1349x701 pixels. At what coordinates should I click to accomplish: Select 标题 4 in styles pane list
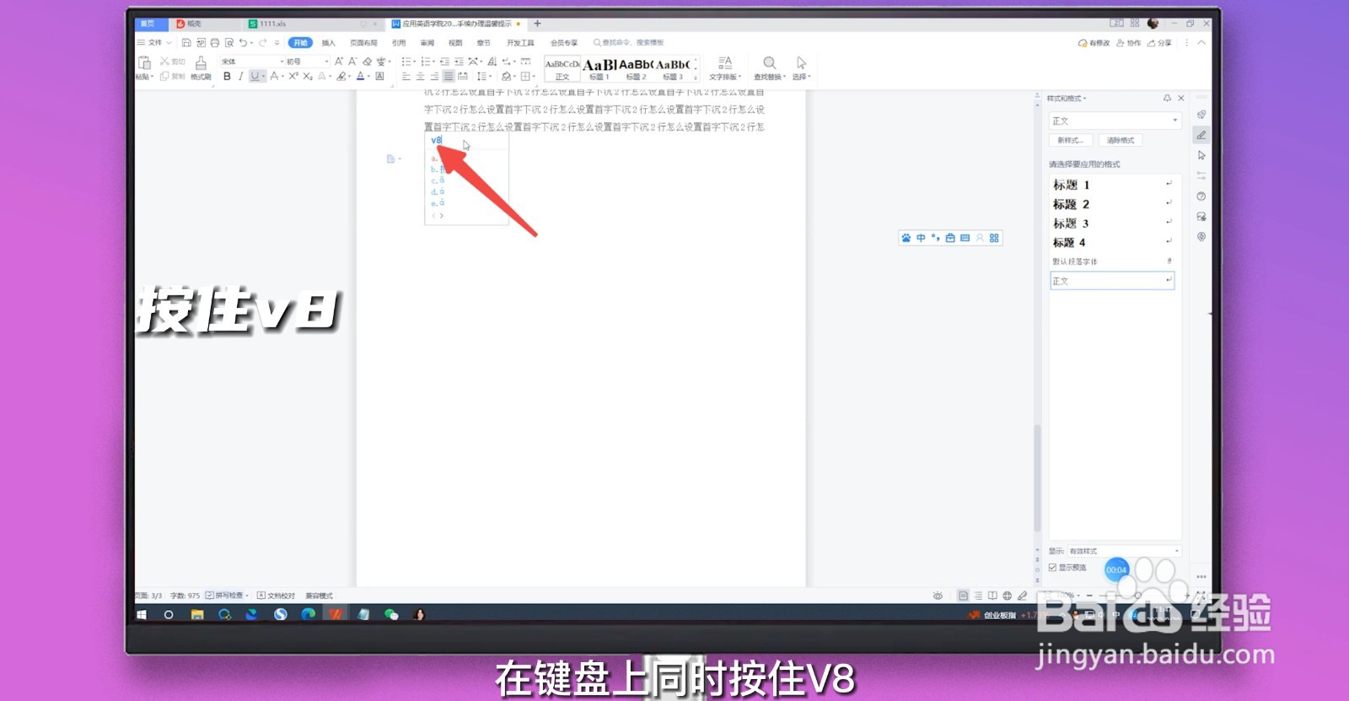tap(1112, 242)
